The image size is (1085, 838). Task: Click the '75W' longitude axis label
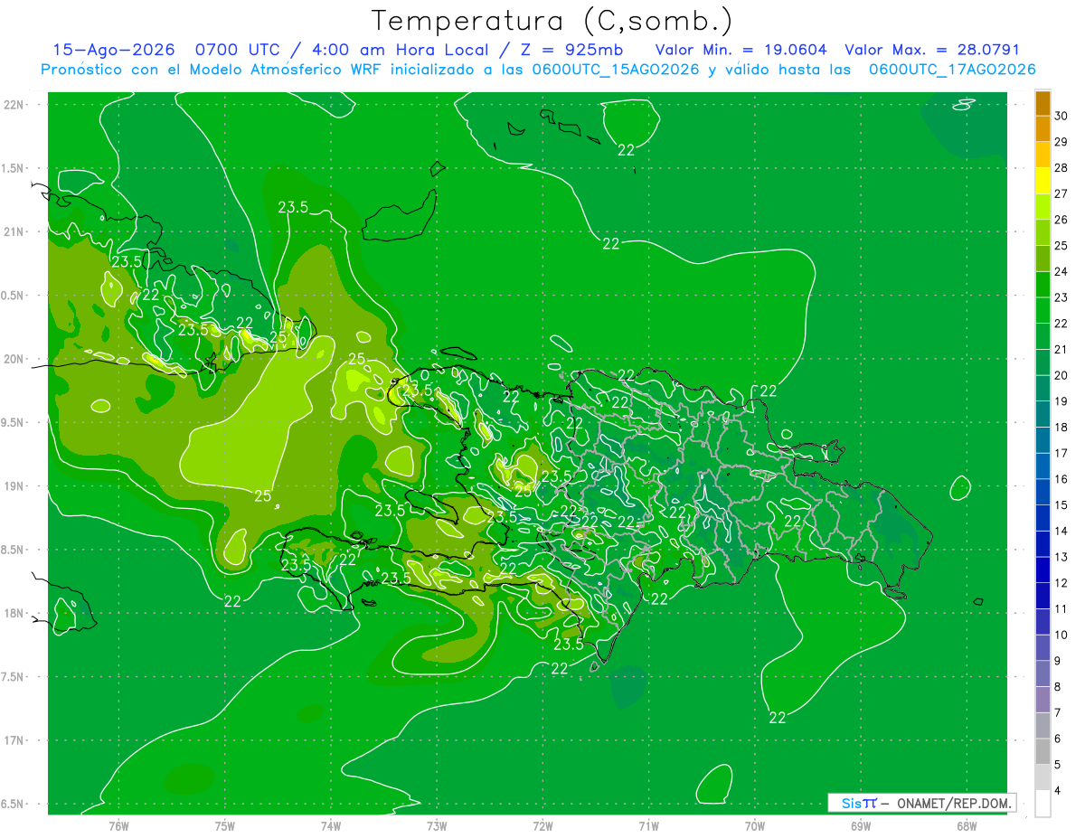pos(225,826)
